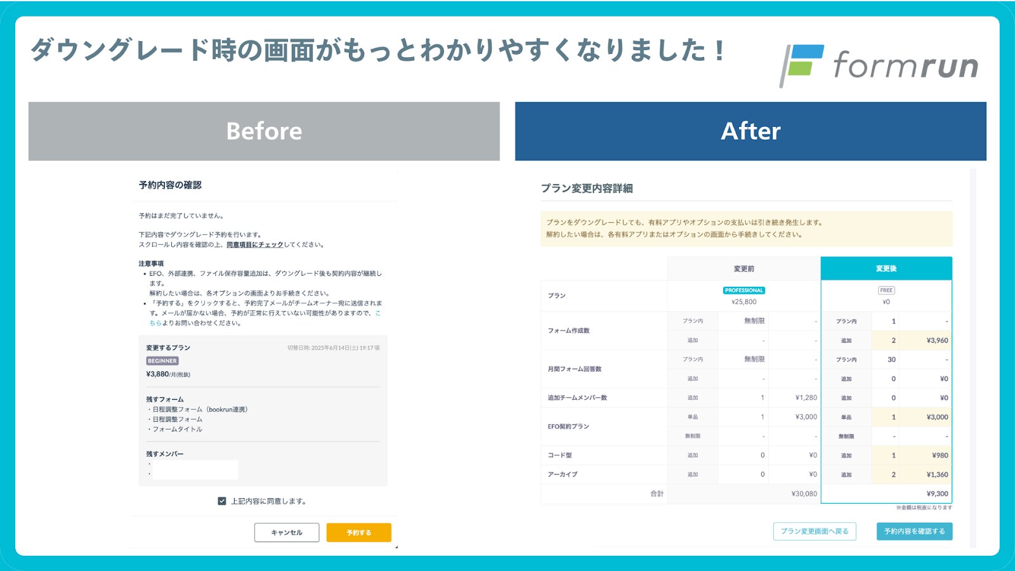Click the formrun wordmark text

coord(905,65)
